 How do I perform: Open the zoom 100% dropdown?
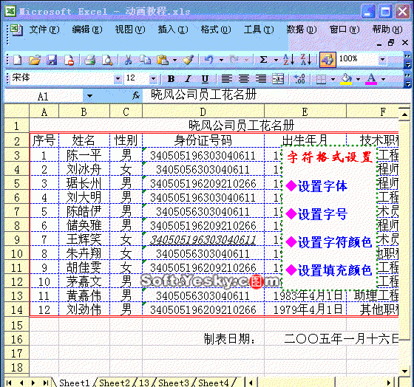(x=382, y=59)
